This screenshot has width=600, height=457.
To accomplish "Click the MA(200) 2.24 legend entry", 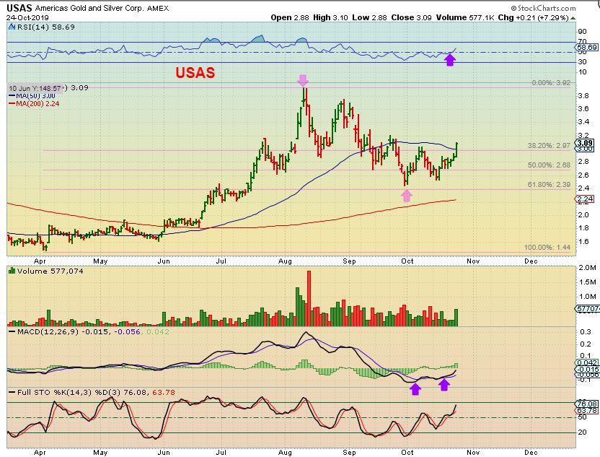I will click(34, 103).
